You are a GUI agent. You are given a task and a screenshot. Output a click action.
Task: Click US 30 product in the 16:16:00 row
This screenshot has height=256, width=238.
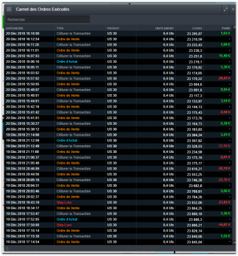pyautogui.click(x=112, y=33)
